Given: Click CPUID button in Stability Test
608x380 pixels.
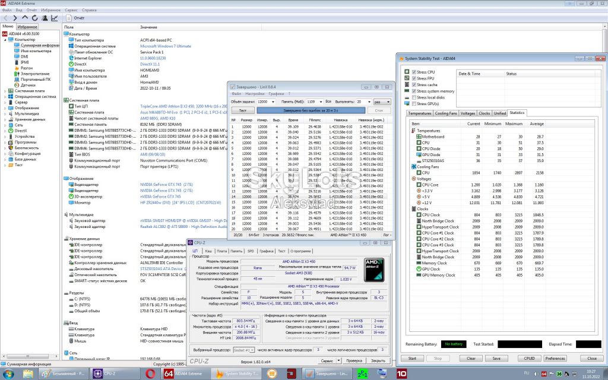Looking at the screenshot, I should [x=529, y=358].
